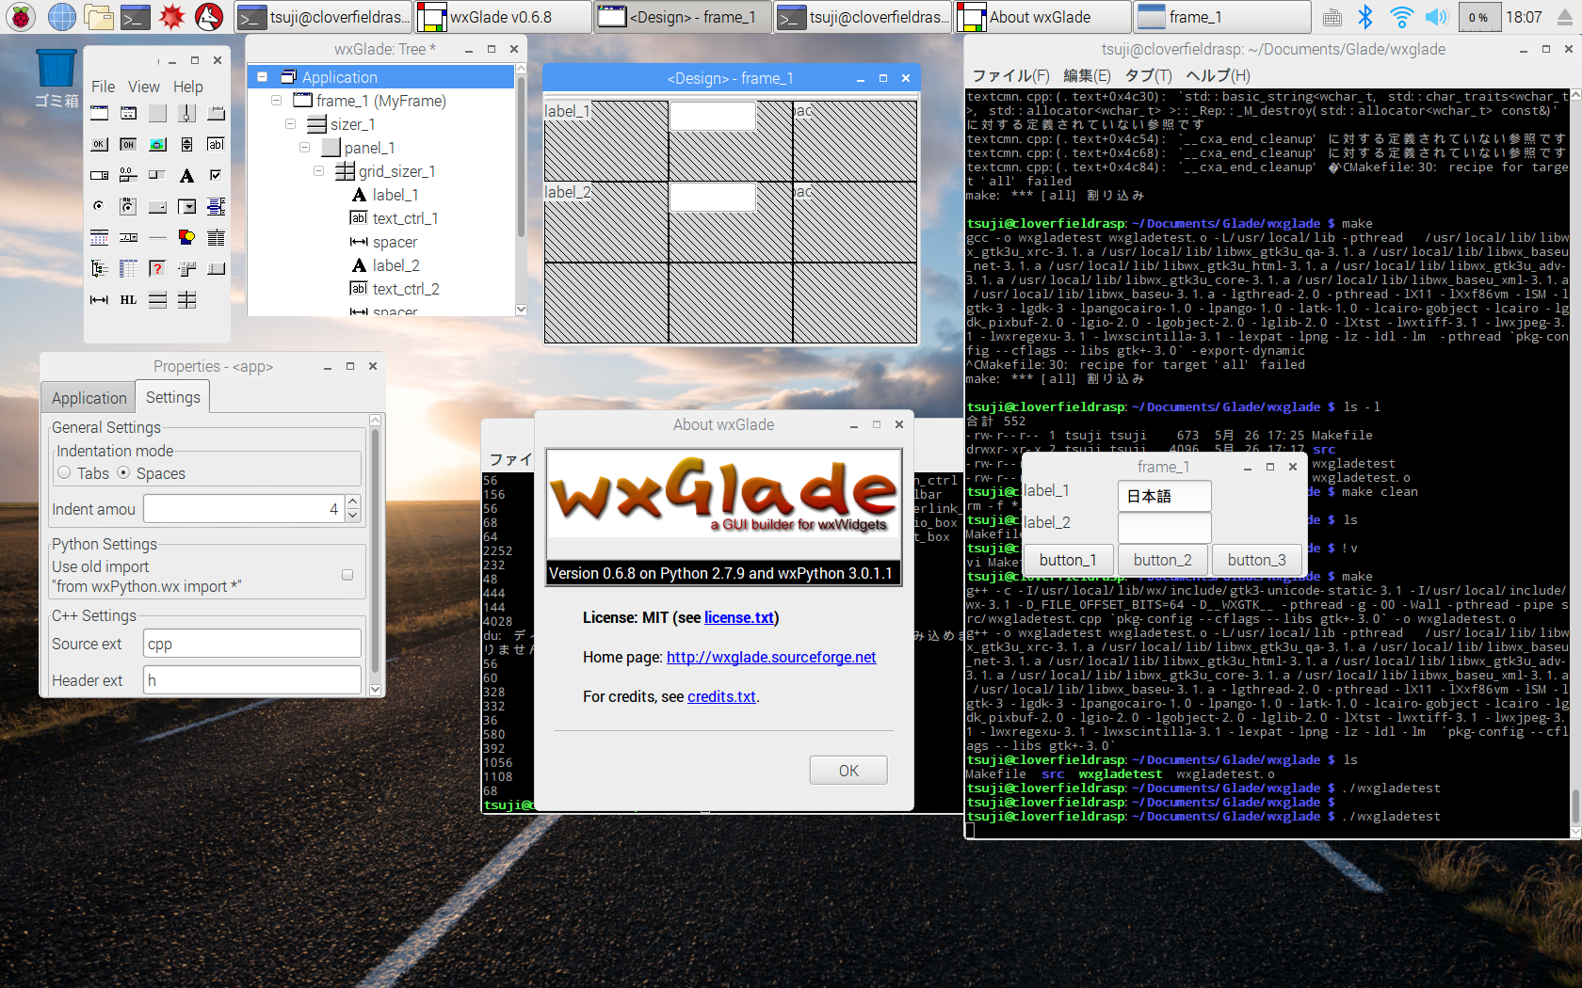Add a Notebook widget from the palette
1582x988 pixels.
coord(216,114)
